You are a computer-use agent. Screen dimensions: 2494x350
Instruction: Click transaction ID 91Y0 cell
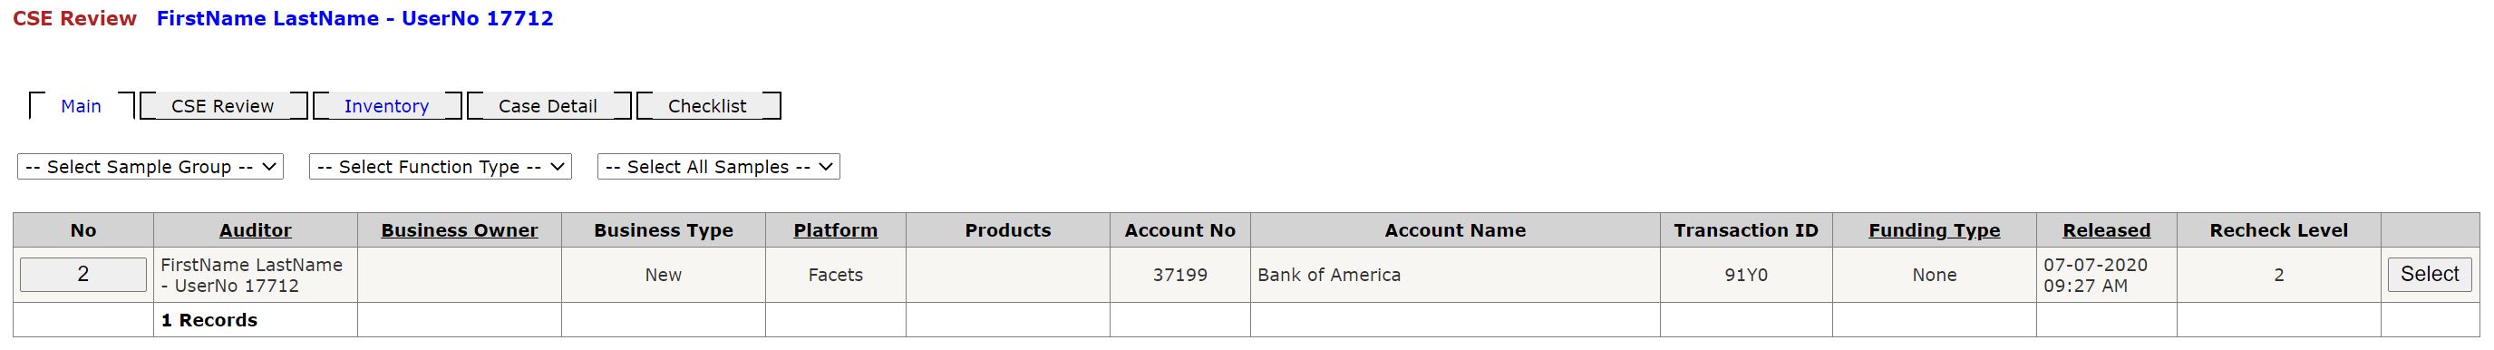point(1747,276)
